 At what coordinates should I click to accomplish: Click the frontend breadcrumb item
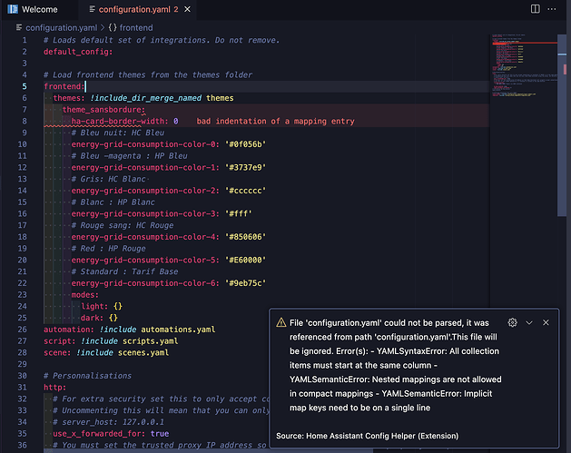point(136,27)
